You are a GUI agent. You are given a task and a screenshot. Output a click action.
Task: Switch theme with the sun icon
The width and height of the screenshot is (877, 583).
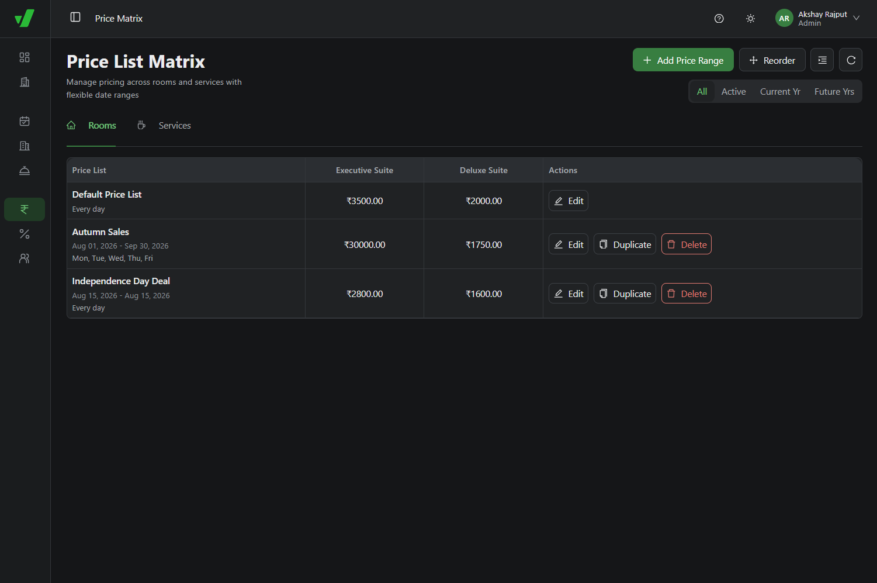pos(751,19)
